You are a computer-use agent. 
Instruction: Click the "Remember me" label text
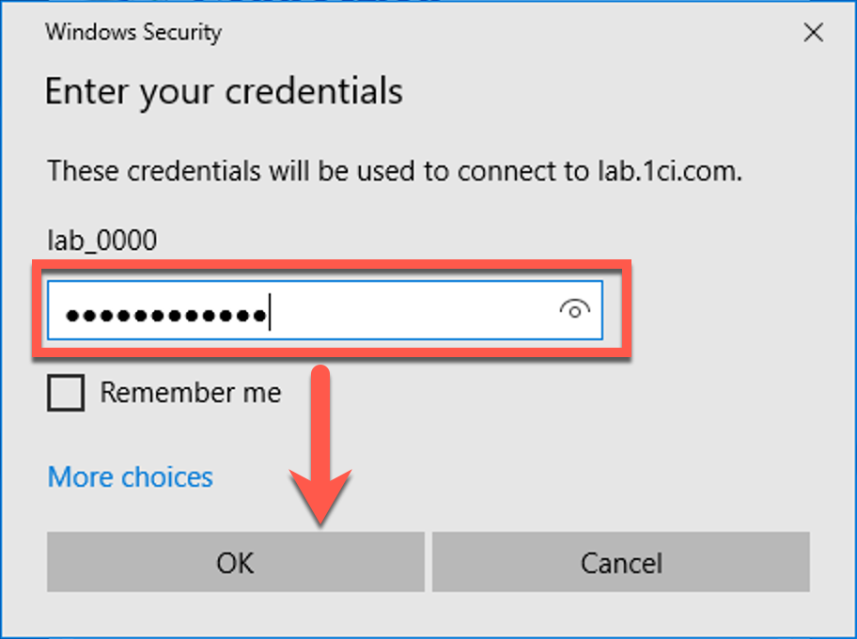(x=190, y=392)
